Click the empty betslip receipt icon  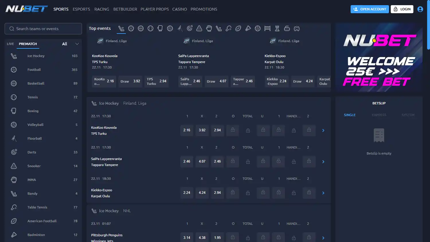(x=379, y=135)
